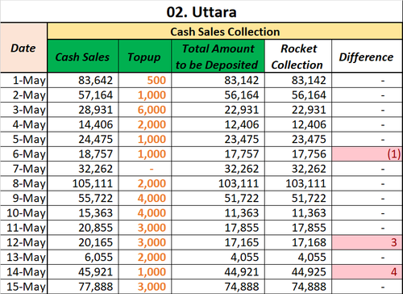
Task: Click cash sales value 20,165
Action: click(x=83, y=242)
